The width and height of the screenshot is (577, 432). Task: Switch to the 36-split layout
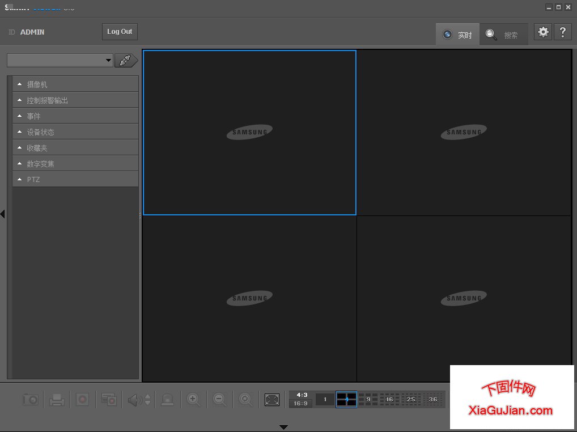coord(433,400)
